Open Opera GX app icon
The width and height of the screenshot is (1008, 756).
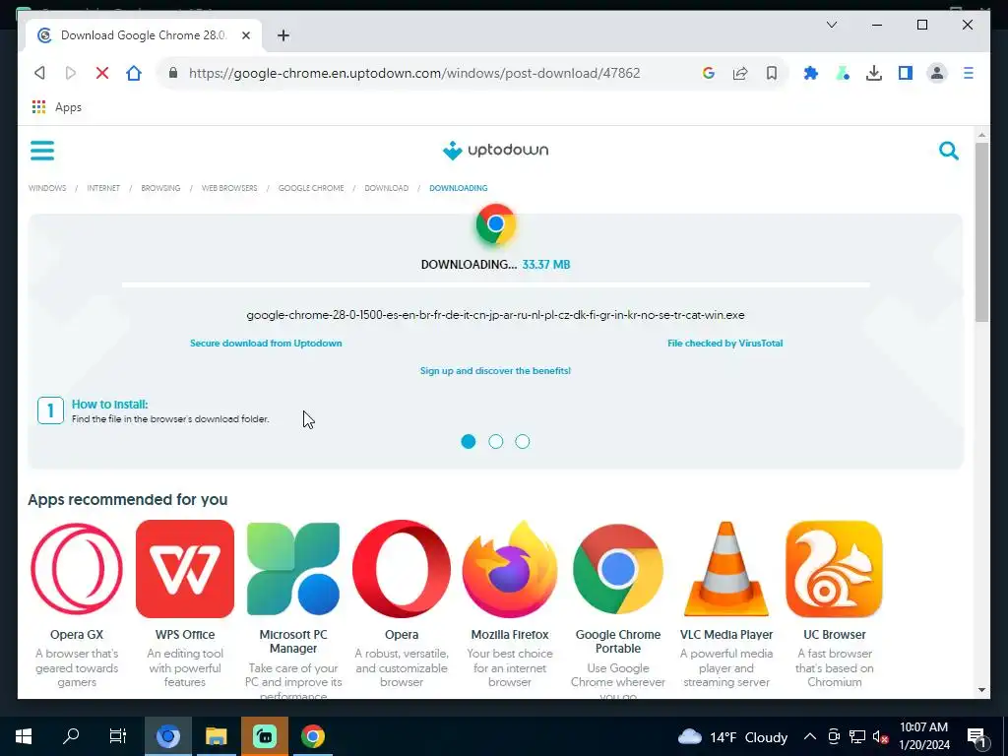pos(77,569)
